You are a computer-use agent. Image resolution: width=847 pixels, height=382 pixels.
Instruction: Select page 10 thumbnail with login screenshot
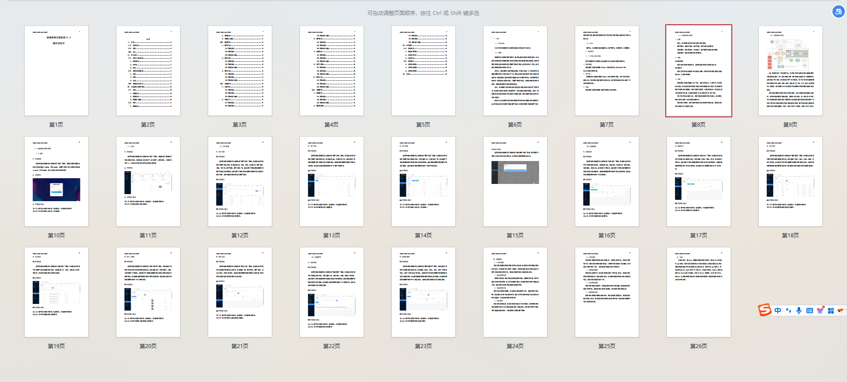(x=56, y=182)
